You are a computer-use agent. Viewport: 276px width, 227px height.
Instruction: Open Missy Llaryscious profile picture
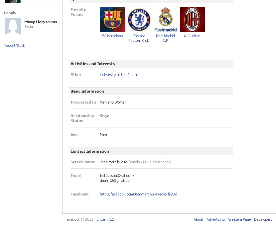pos(13,27)
